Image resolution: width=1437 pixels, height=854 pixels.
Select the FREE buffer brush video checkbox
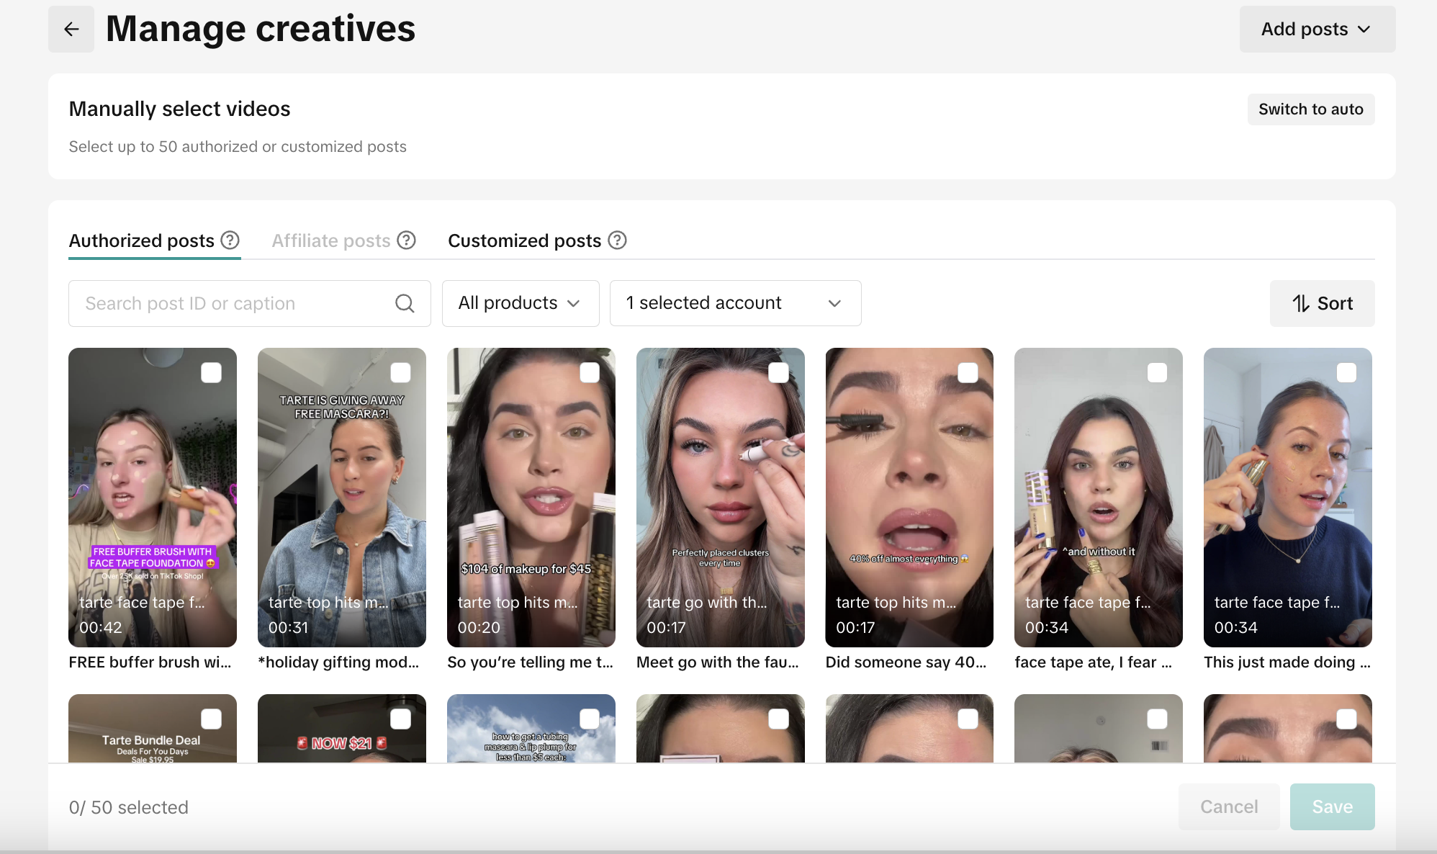pyautogui.click(x=211, y=372)
